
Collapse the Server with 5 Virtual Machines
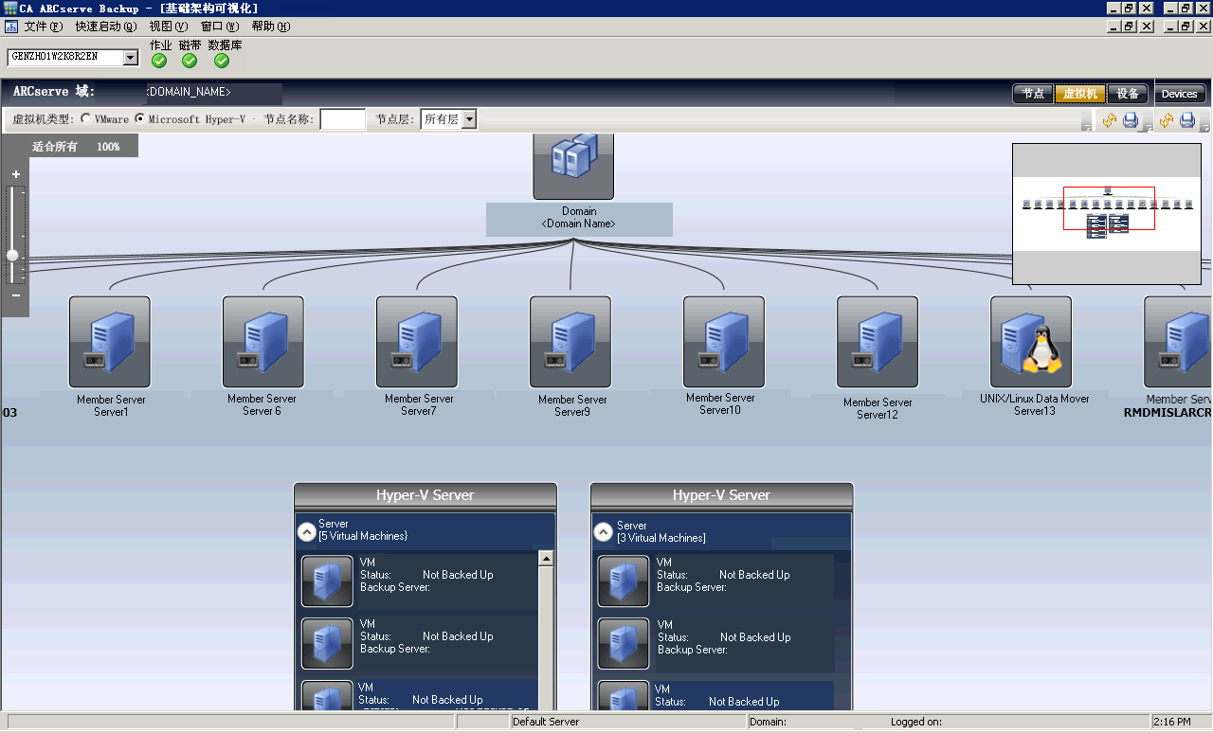(307, 531)
